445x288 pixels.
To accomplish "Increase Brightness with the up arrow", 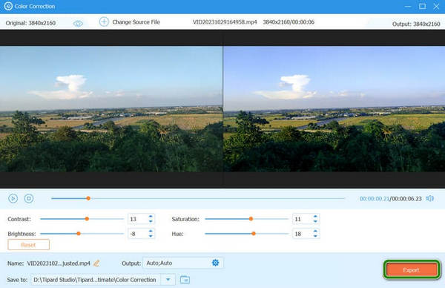I will click(x=151, y=232).
